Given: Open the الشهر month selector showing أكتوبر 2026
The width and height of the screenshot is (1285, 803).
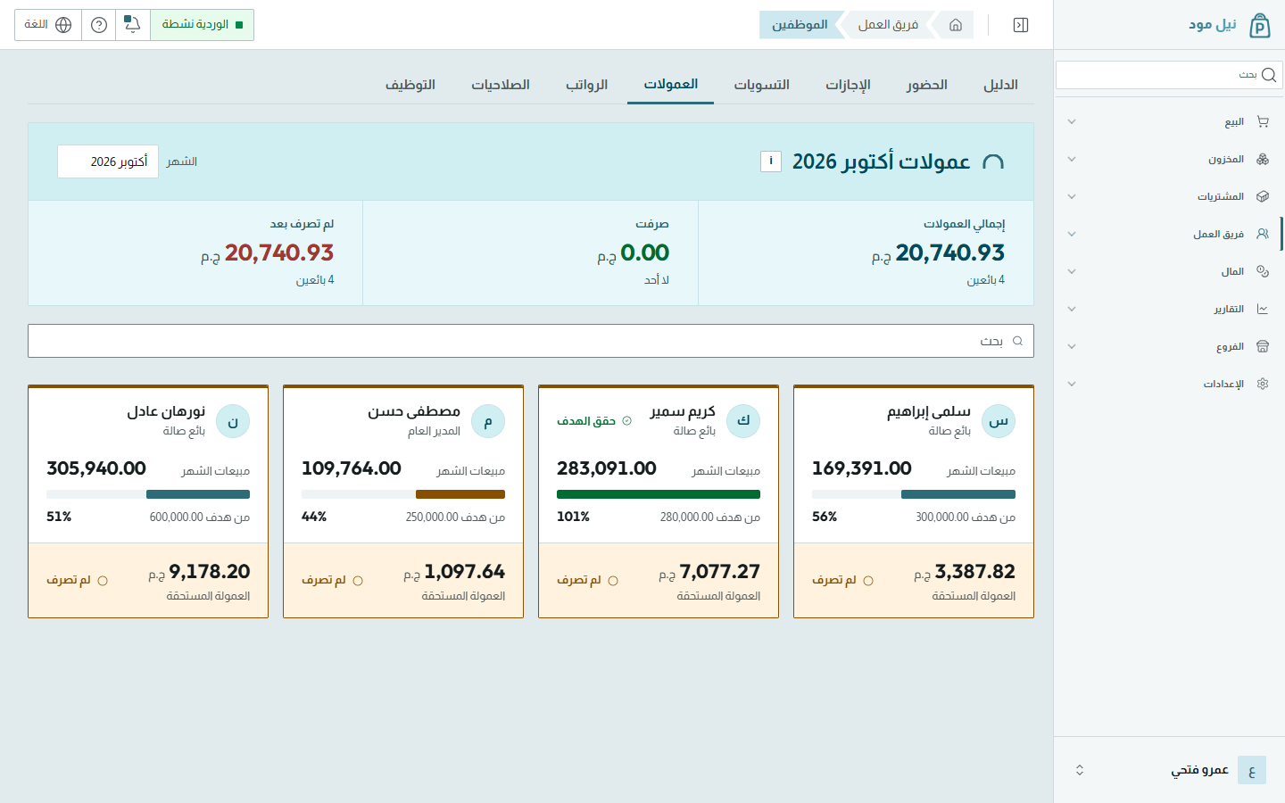Looking at the screenshot, I should point(108,161).
